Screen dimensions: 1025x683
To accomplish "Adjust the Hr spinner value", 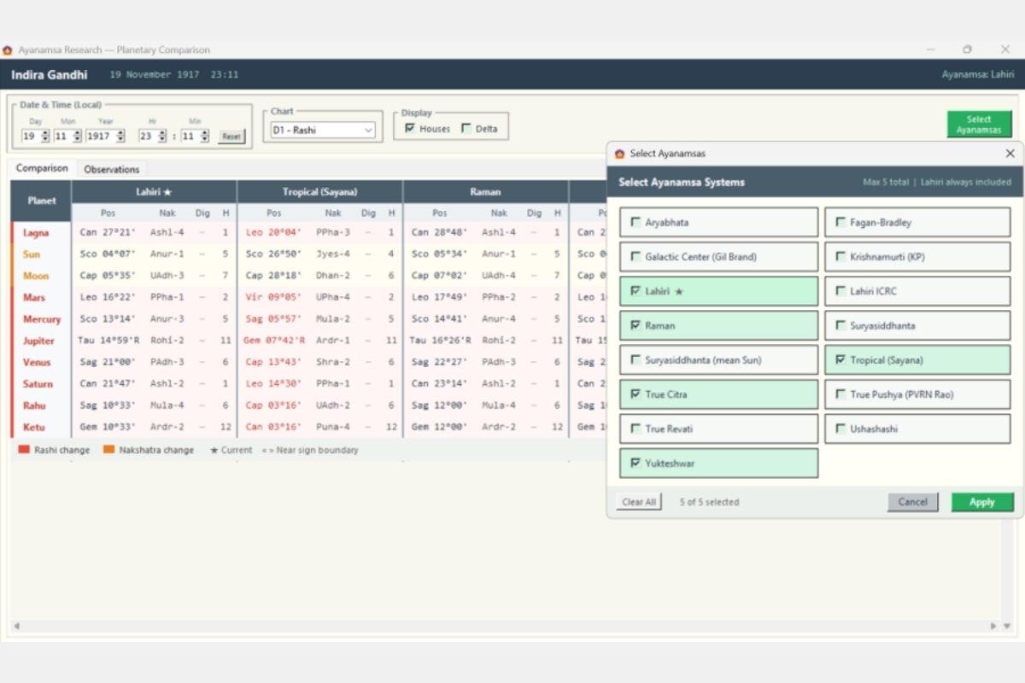I will point(161,136).
